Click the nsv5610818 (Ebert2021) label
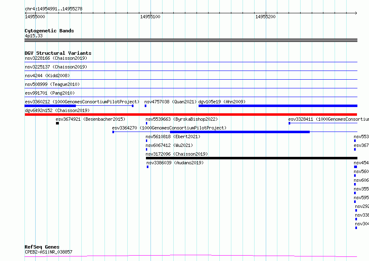This screenshot has height=261, width=369. 173,137
